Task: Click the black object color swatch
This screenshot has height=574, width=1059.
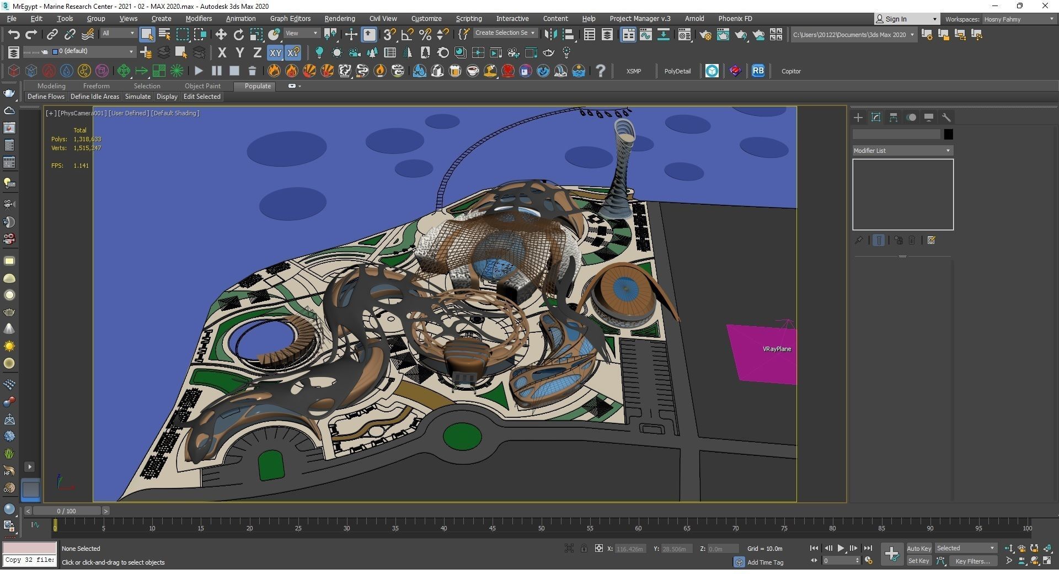Action: 948,134
